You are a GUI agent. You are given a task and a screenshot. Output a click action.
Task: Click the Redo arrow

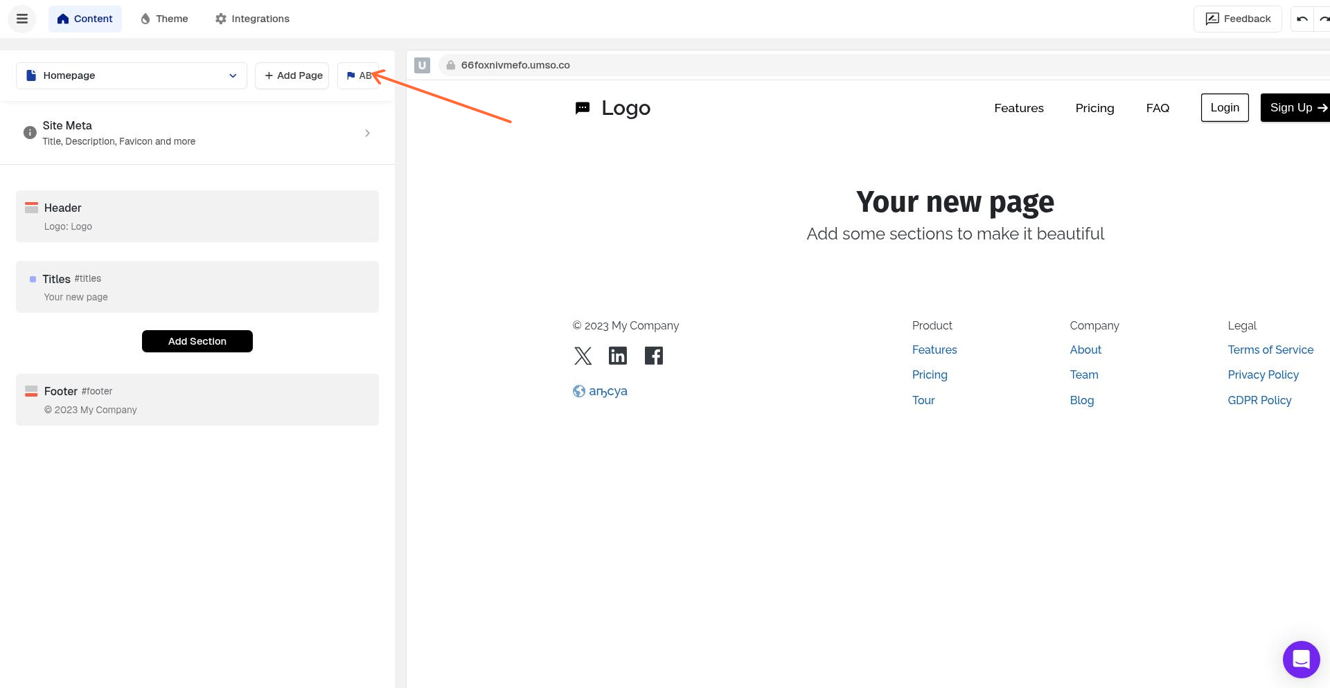click(1325, 19)
